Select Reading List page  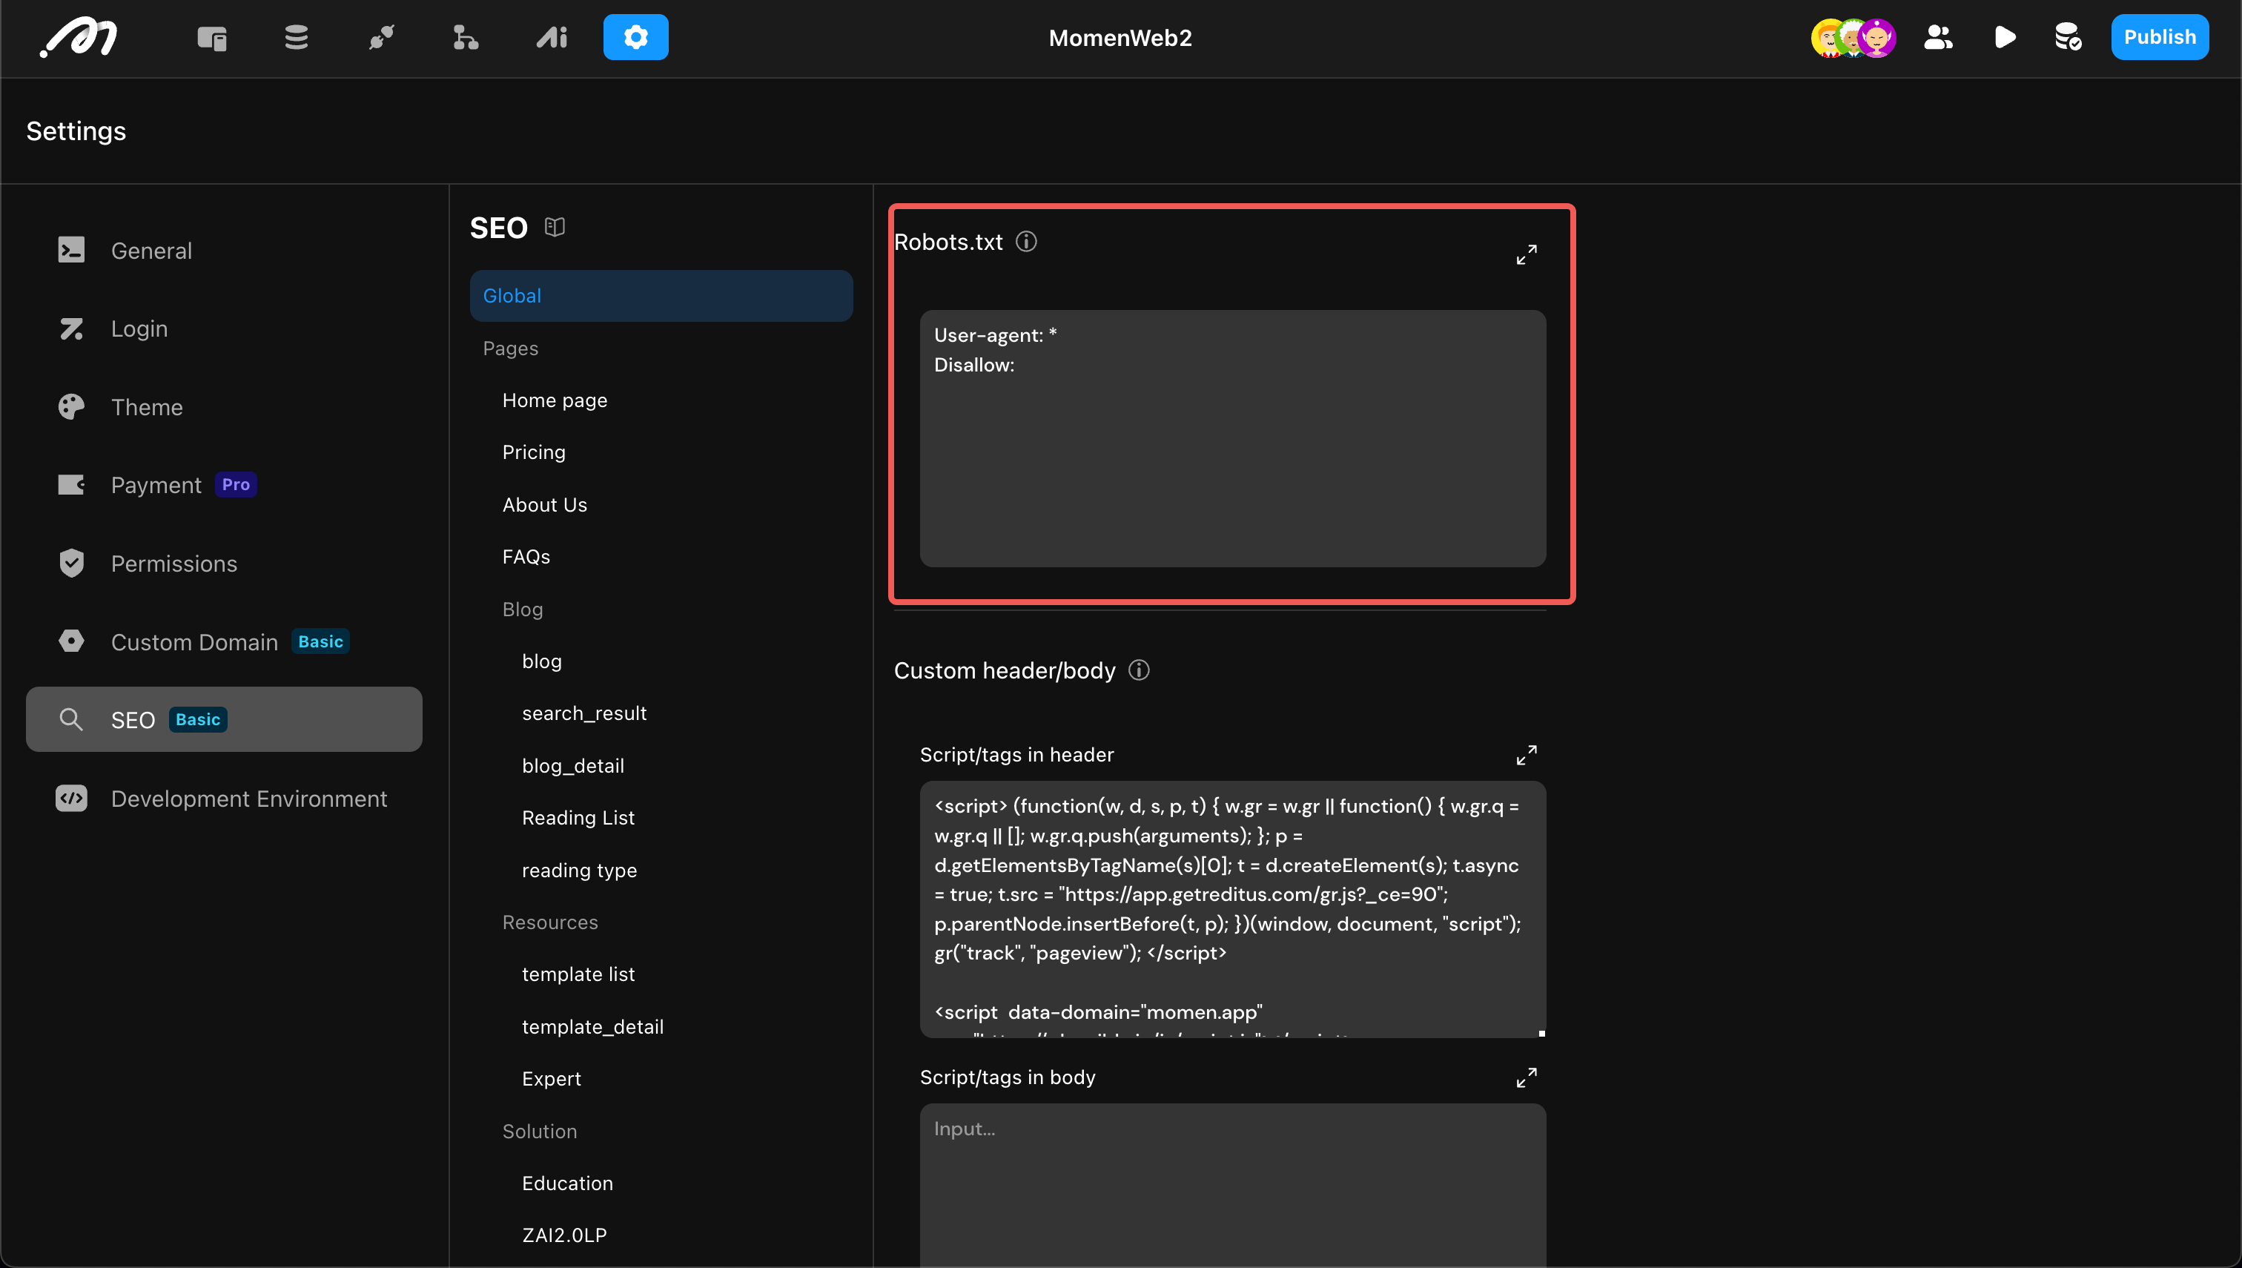(x=578, y=818)
